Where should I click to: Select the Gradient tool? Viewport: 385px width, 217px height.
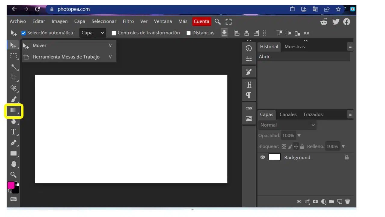point(14,111)
